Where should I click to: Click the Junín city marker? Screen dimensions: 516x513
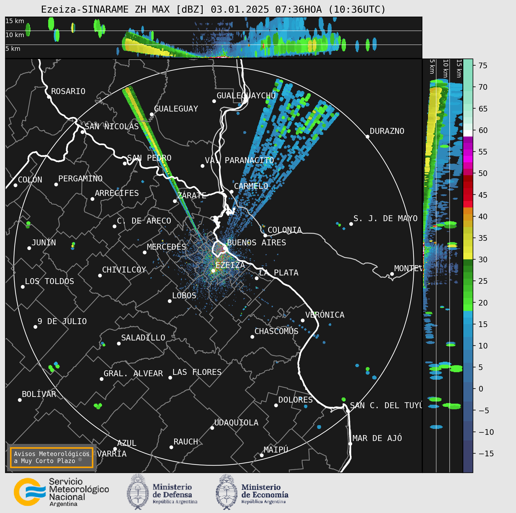pyautogui.click(x=29, y=248)
